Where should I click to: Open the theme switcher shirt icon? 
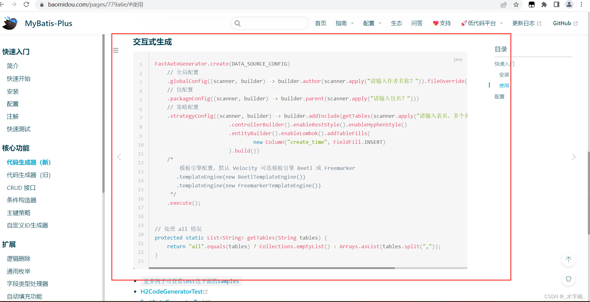(x=569, y=279)
